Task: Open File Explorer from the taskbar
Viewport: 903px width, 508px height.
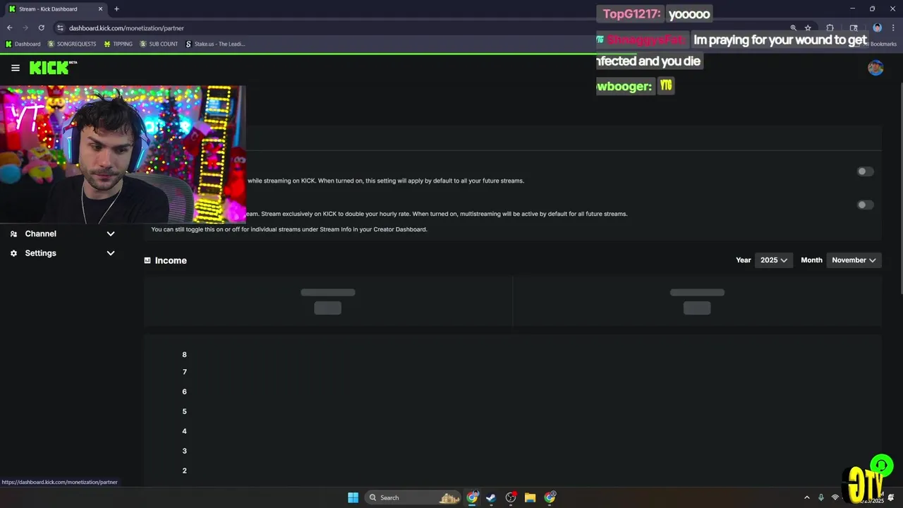Action: coord(530,497)
